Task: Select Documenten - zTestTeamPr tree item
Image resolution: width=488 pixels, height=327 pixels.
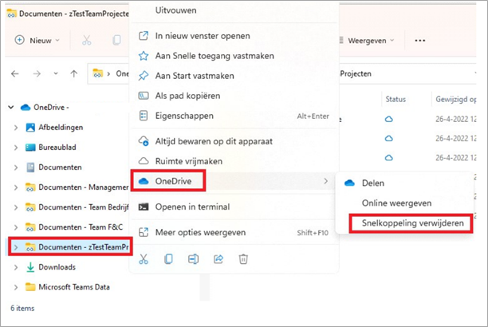Action: click(70, 247)
